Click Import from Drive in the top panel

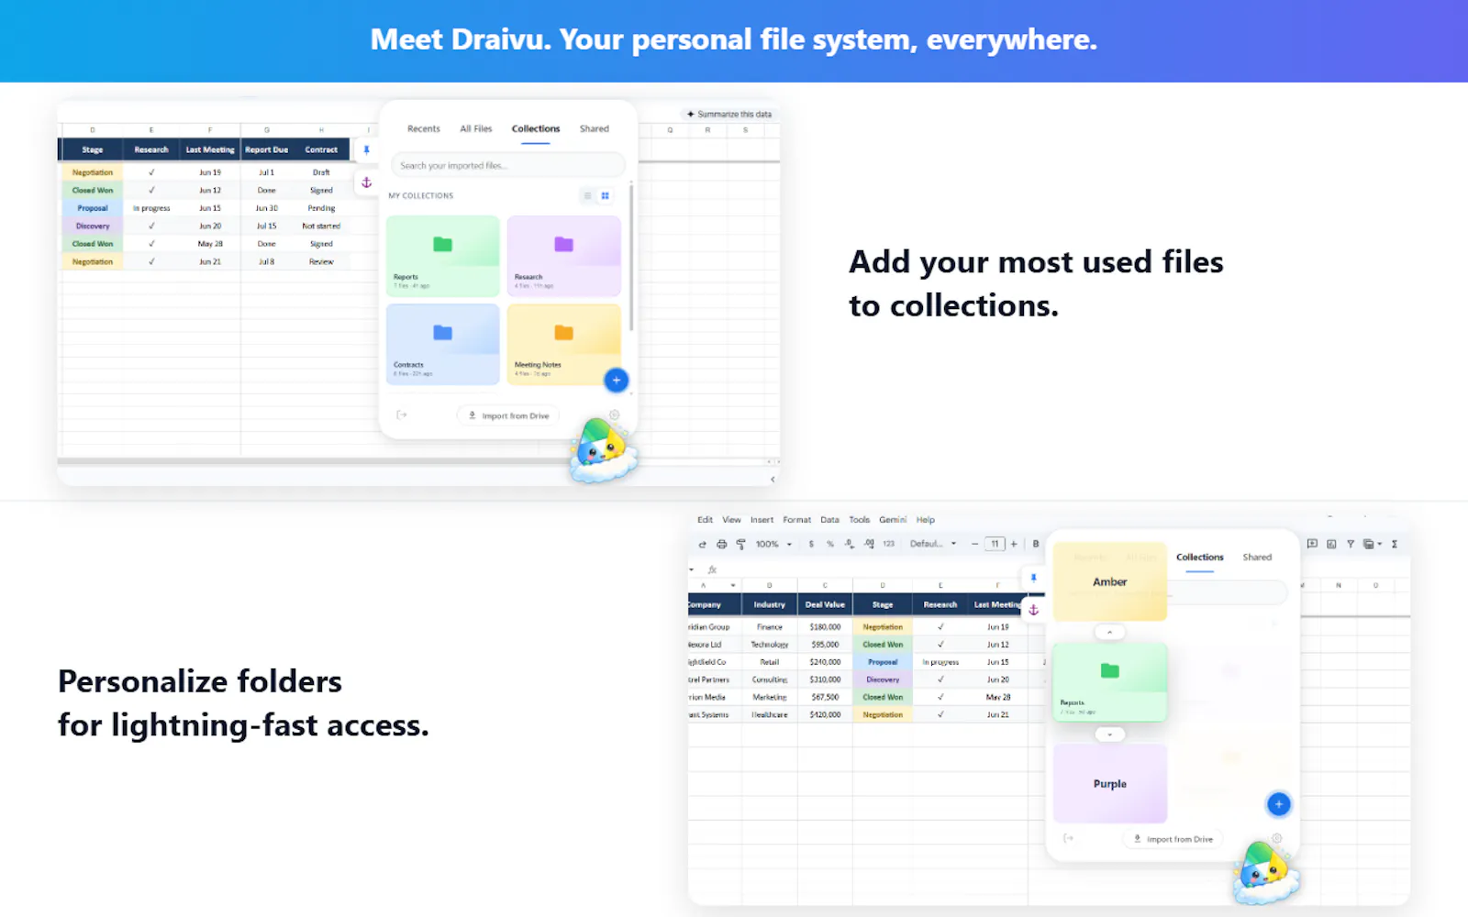pos(509,415)
